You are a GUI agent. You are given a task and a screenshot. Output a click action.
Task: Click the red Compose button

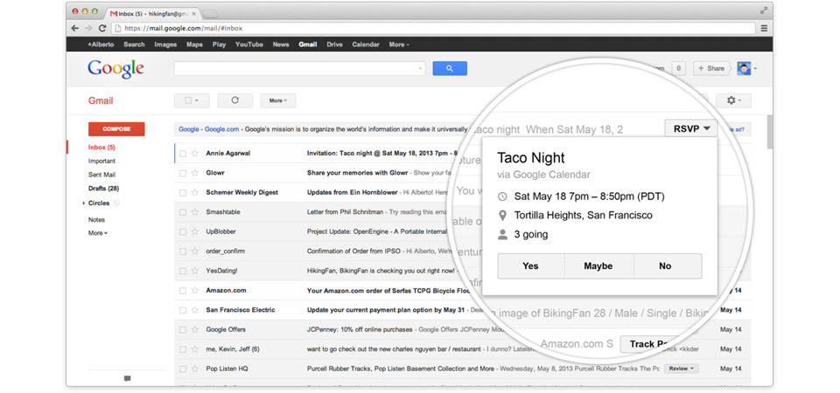click(x=116, y=129)
